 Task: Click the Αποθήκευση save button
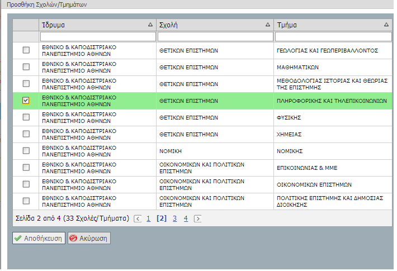point(39,238)
